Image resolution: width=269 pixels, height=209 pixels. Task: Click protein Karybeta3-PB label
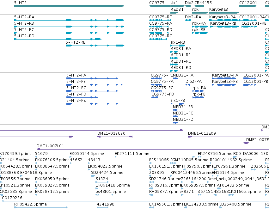point(225,82)
